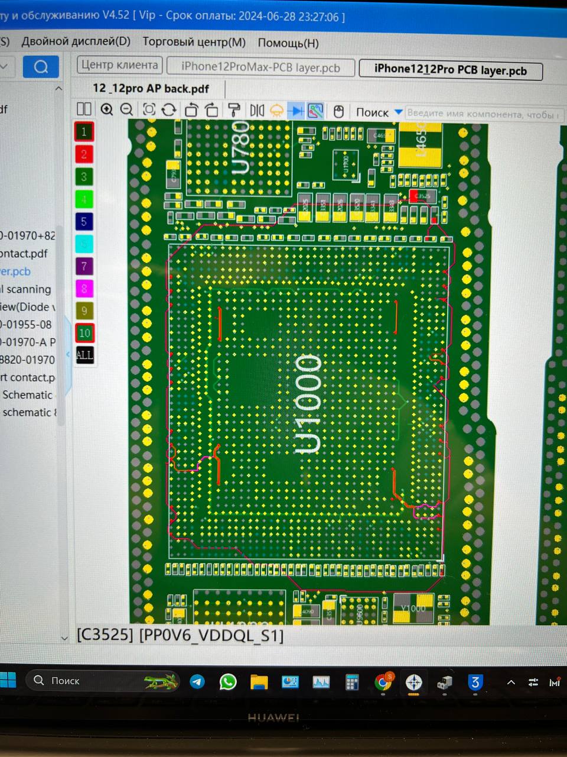The image size is (567, 757).
Task: Toggle PCB layer 9
Action: [x=84, y=311]
